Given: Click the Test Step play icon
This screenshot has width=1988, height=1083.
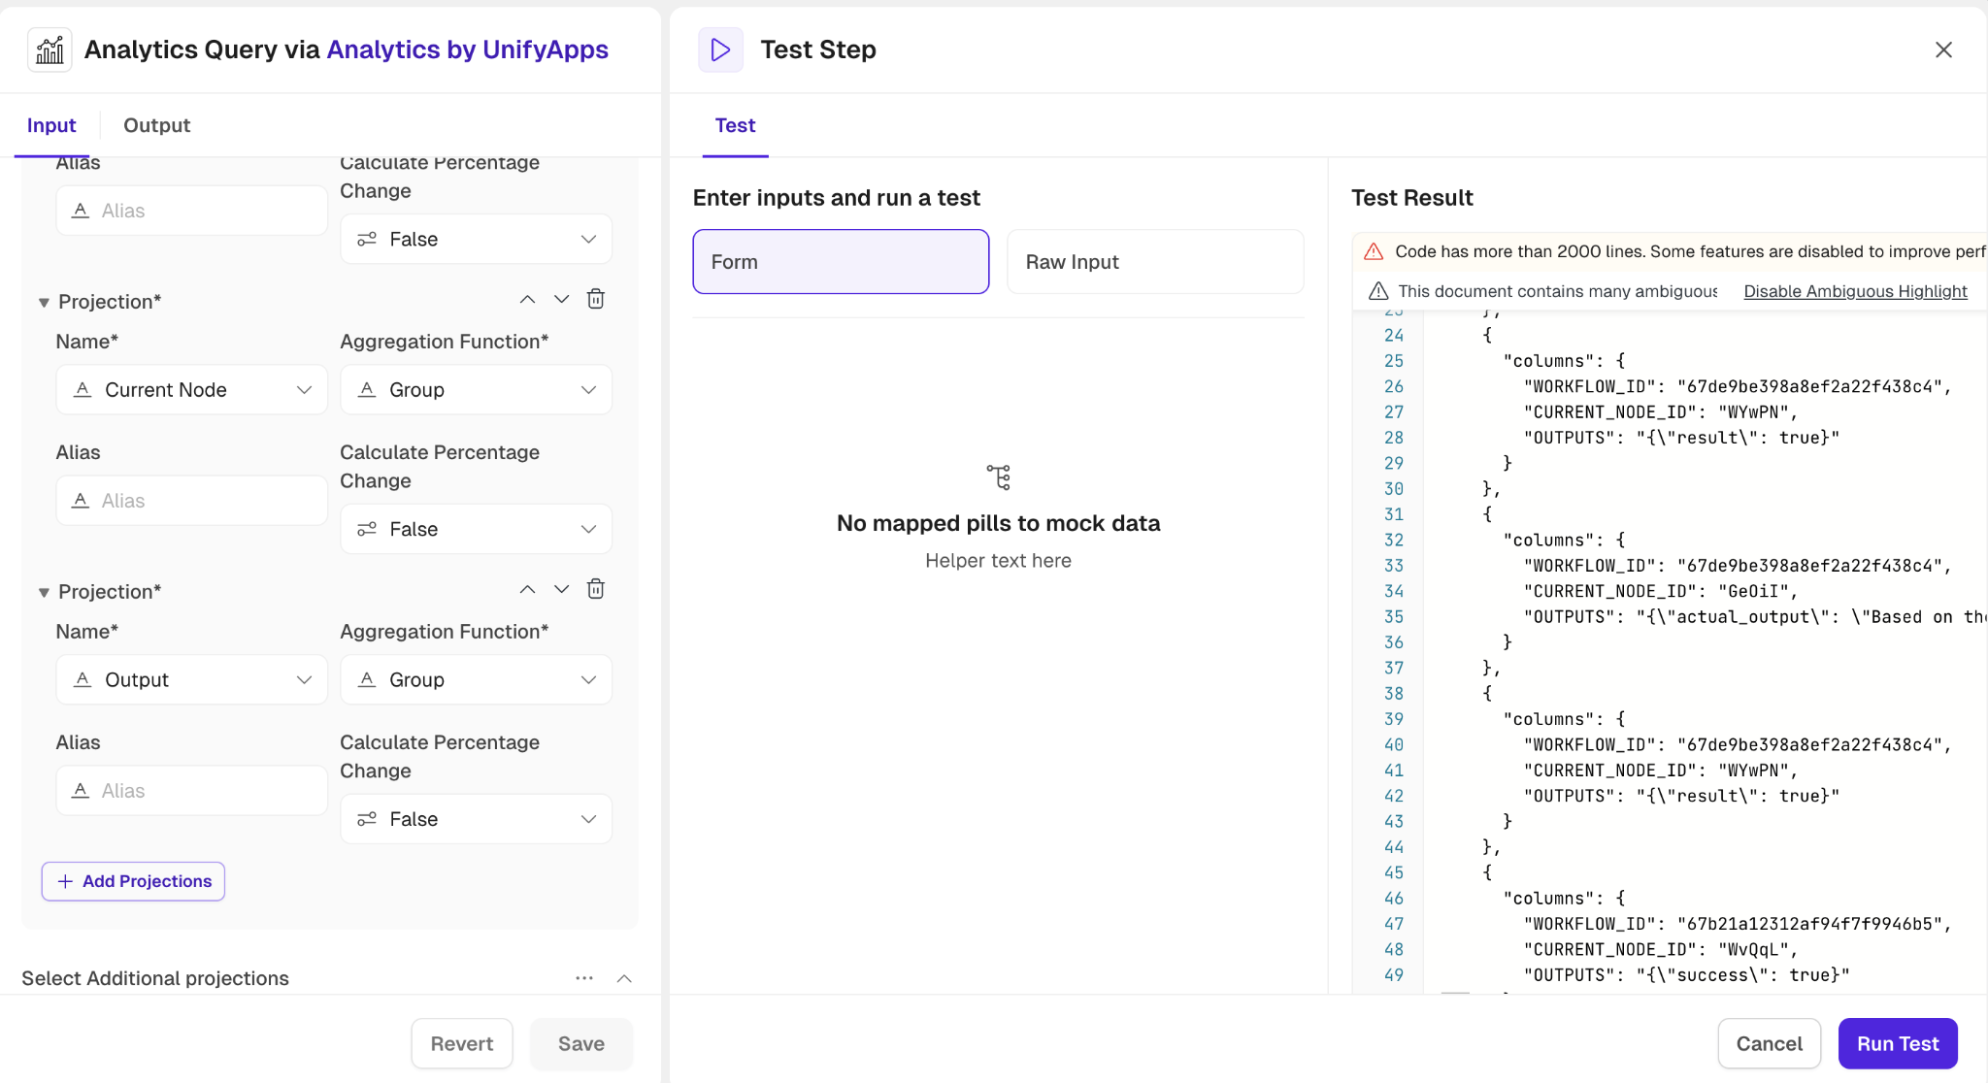Looking at the screenshot, I should pos(720,49).
